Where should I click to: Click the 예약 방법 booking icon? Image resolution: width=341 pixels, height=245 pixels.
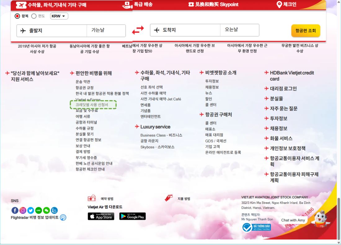[x=91, y=198]
